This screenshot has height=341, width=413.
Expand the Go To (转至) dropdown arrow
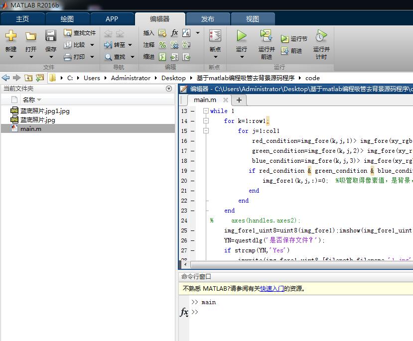(x=130, y=45)
